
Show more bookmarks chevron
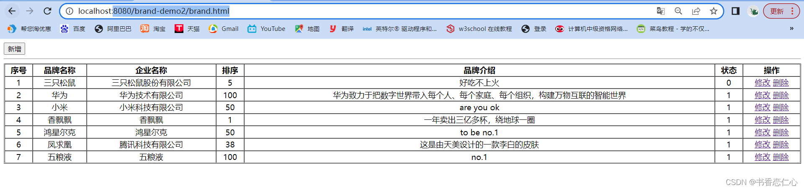tap(791, 29)
